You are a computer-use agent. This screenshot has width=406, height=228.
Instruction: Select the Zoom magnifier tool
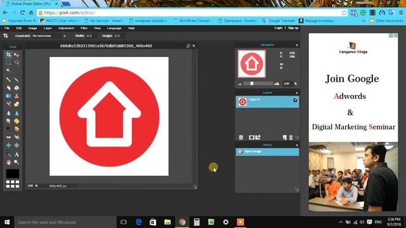(x=16, y=162)
